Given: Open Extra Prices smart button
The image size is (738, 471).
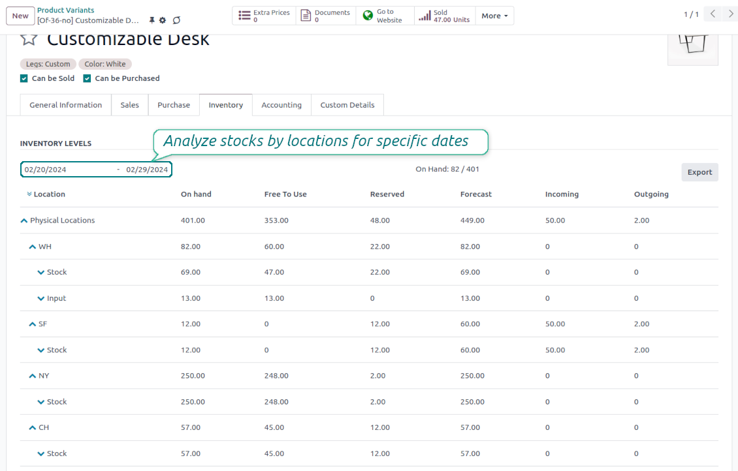Looking at the screenshot, I should point(264,16).
